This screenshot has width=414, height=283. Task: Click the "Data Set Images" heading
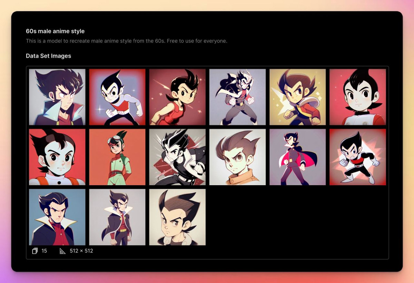click(48, 56)
